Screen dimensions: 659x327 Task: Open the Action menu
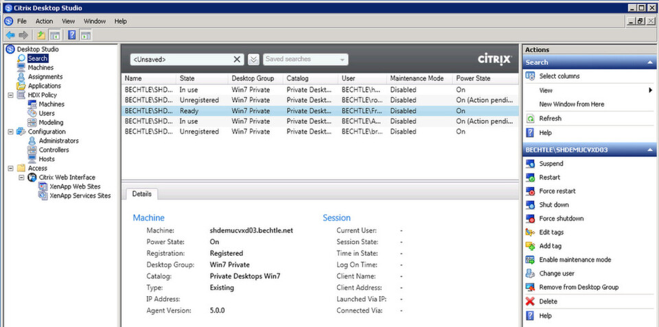click(x=44, y=21)
